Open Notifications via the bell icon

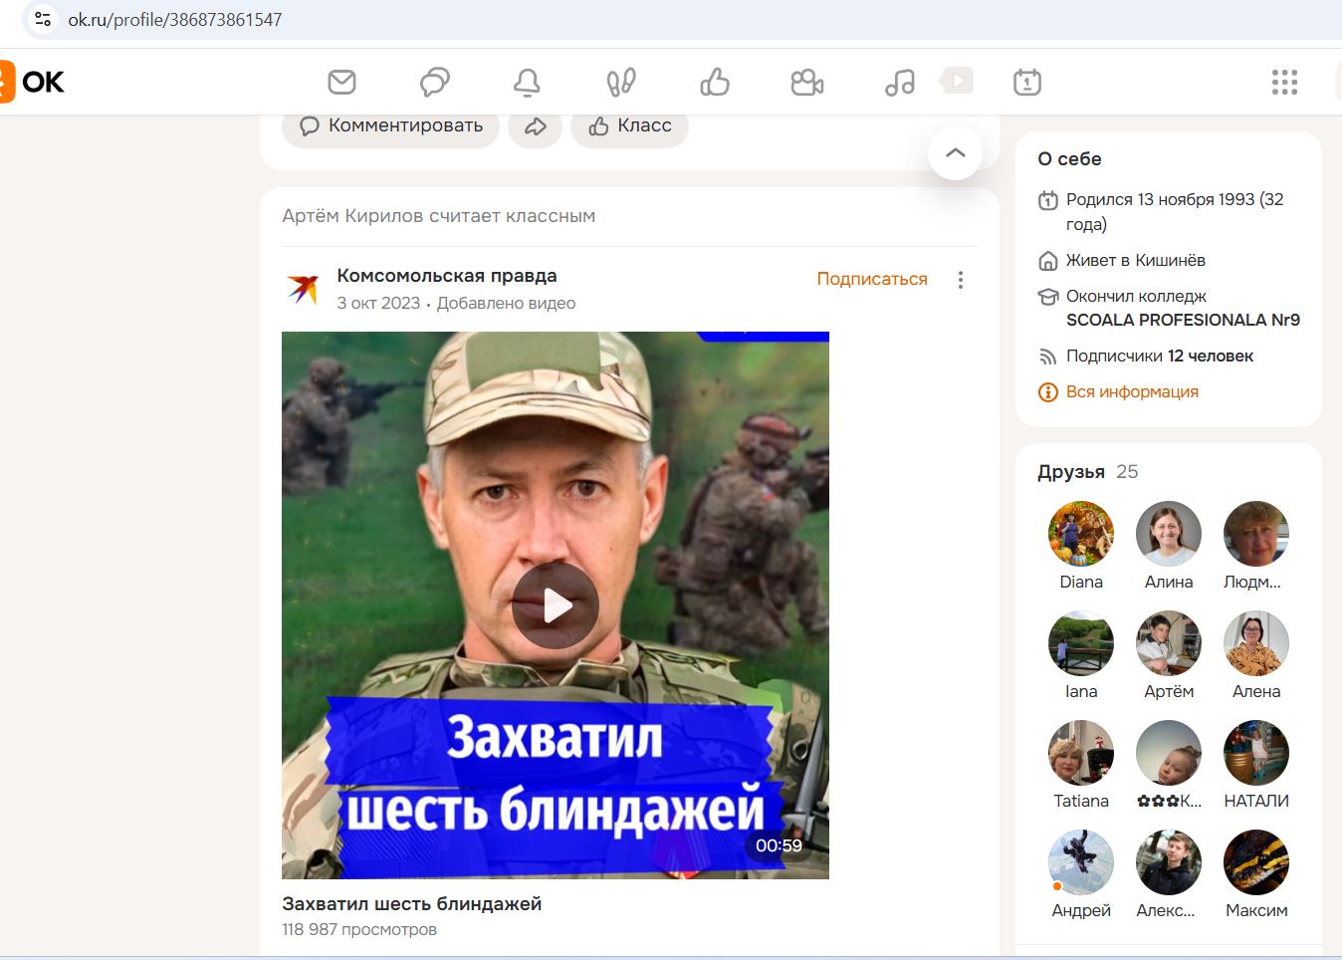(528, 82)
